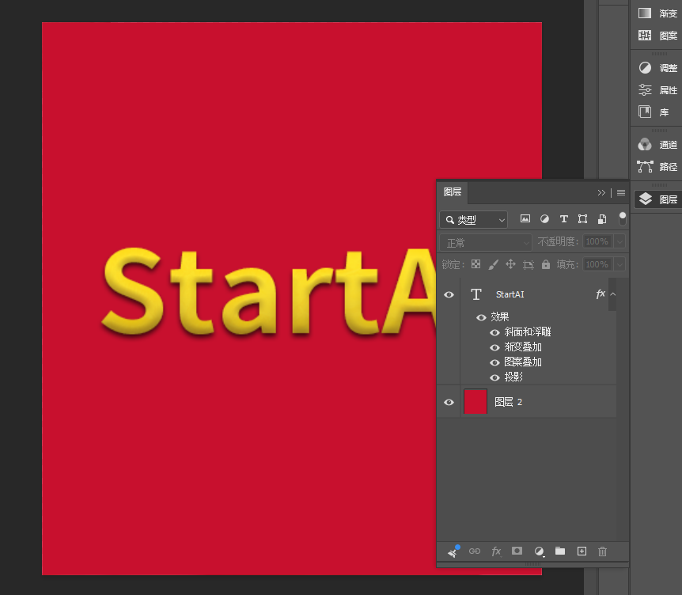Open the Gradients (渐变) panel
Screen dimensions: 682x595
coord(657,13)
